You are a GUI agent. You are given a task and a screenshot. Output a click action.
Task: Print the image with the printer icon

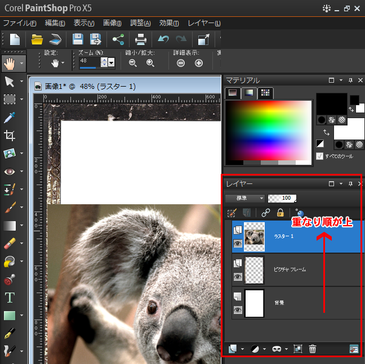point(141,39)
